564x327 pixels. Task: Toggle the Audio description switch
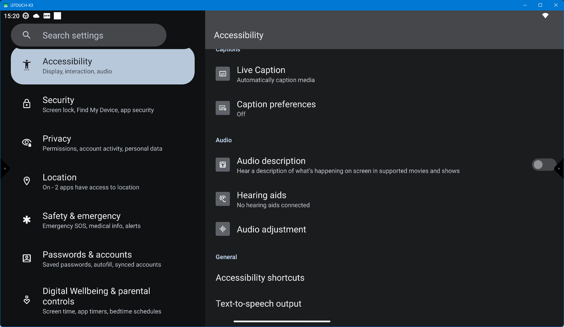click(543, 165)
